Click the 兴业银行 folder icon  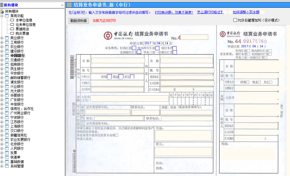click(x=7, y=86)
